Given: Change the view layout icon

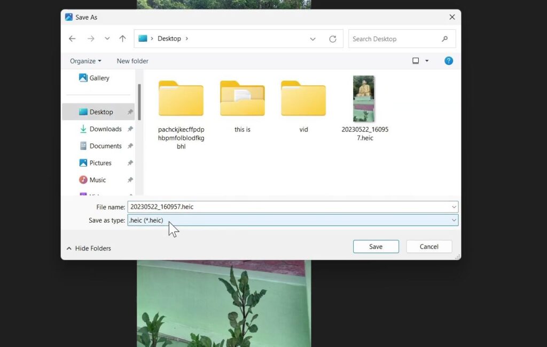Looking at the screenshot, I should pyautogui.click(x=416, y=61).
